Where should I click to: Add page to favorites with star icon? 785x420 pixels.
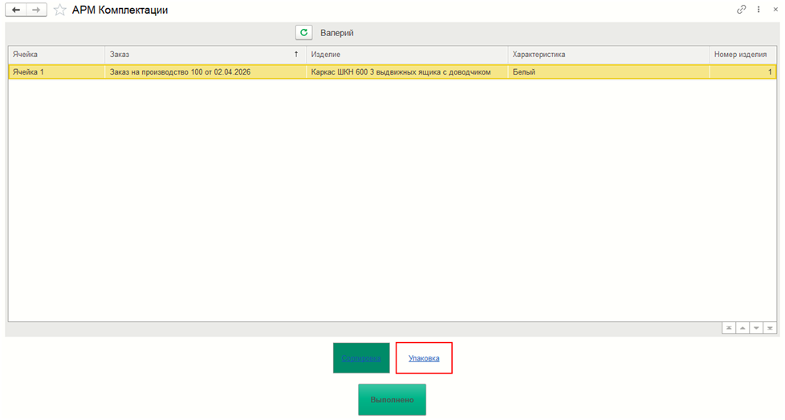click(x=59, y=10)
